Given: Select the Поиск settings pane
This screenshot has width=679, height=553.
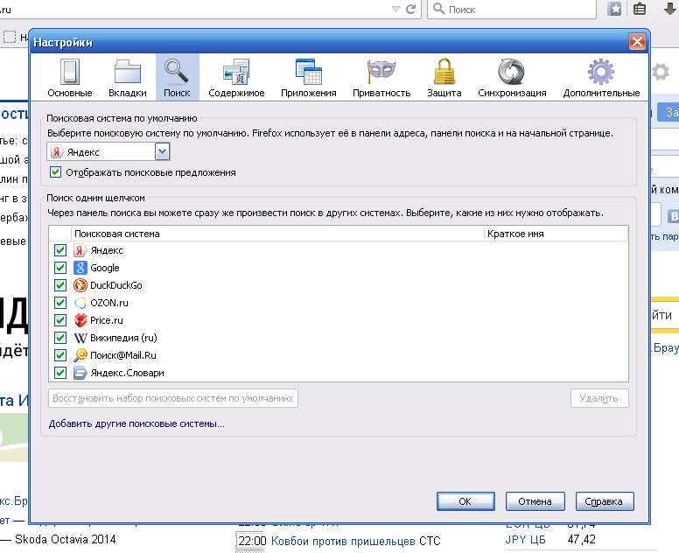Looking at the screenshot, I should (177, 78).
